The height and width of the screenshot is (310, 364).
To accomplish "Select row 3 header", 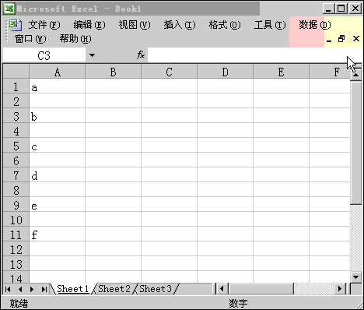I will (x=16, y=116).
